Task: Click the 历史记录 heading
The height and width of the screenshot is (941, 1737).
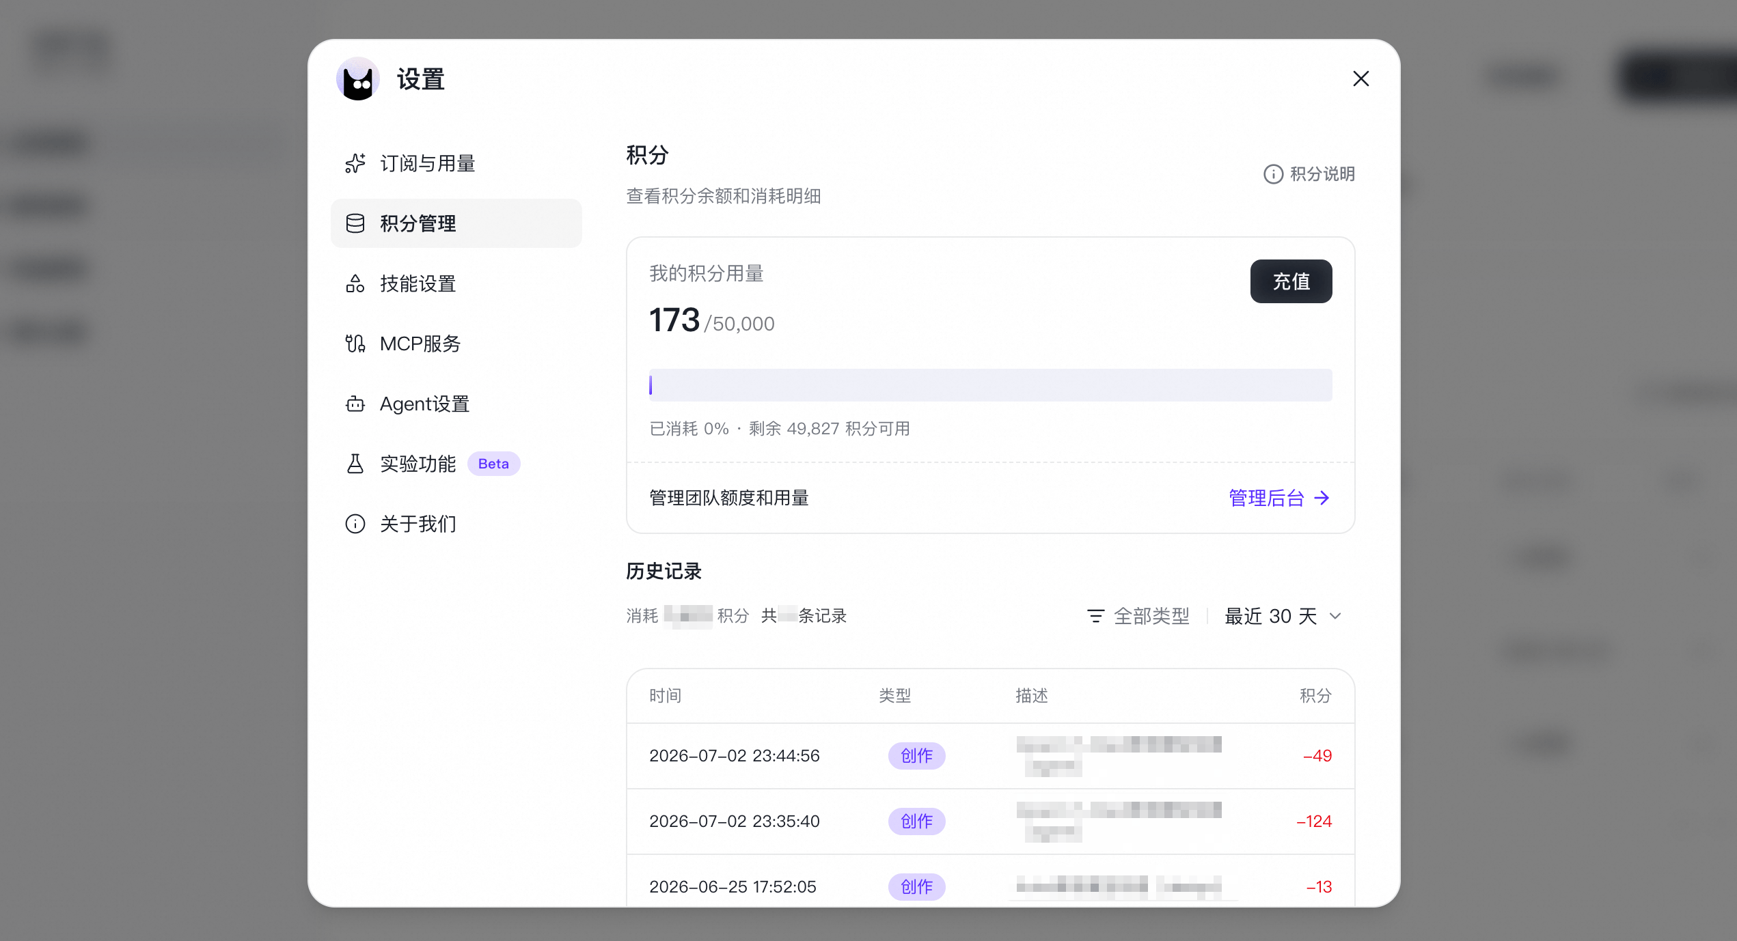Action: [664, 572]
